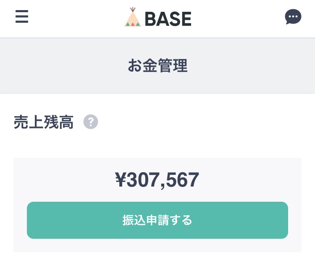Open the chat speech bubble icon
315x259 pixels.
(x=293, y=17)
